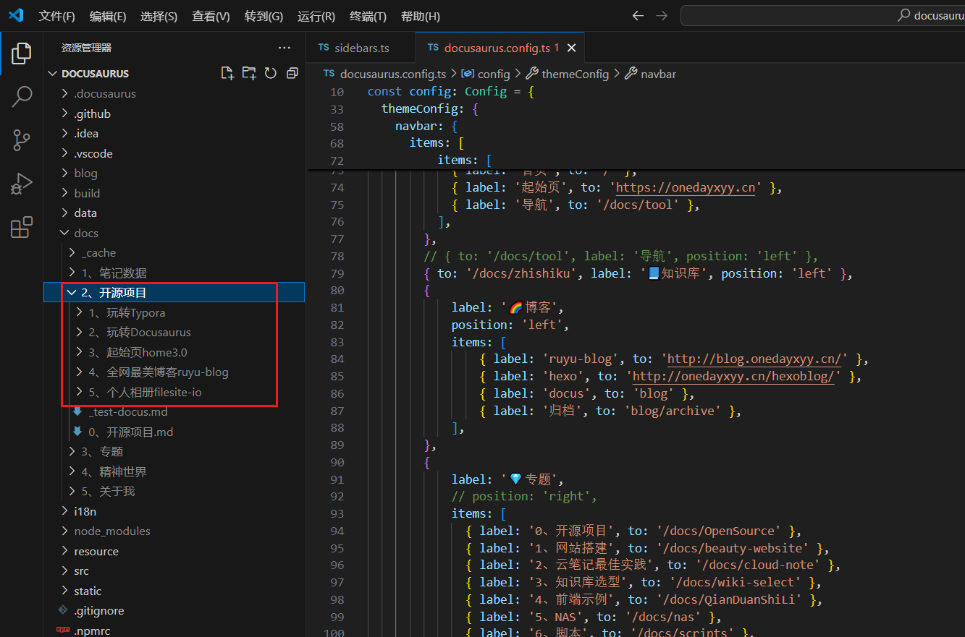Viewport: 965px width, 637px height.
Task: Open the 帮助(H) menu
Action: click(x=420, y=16)
